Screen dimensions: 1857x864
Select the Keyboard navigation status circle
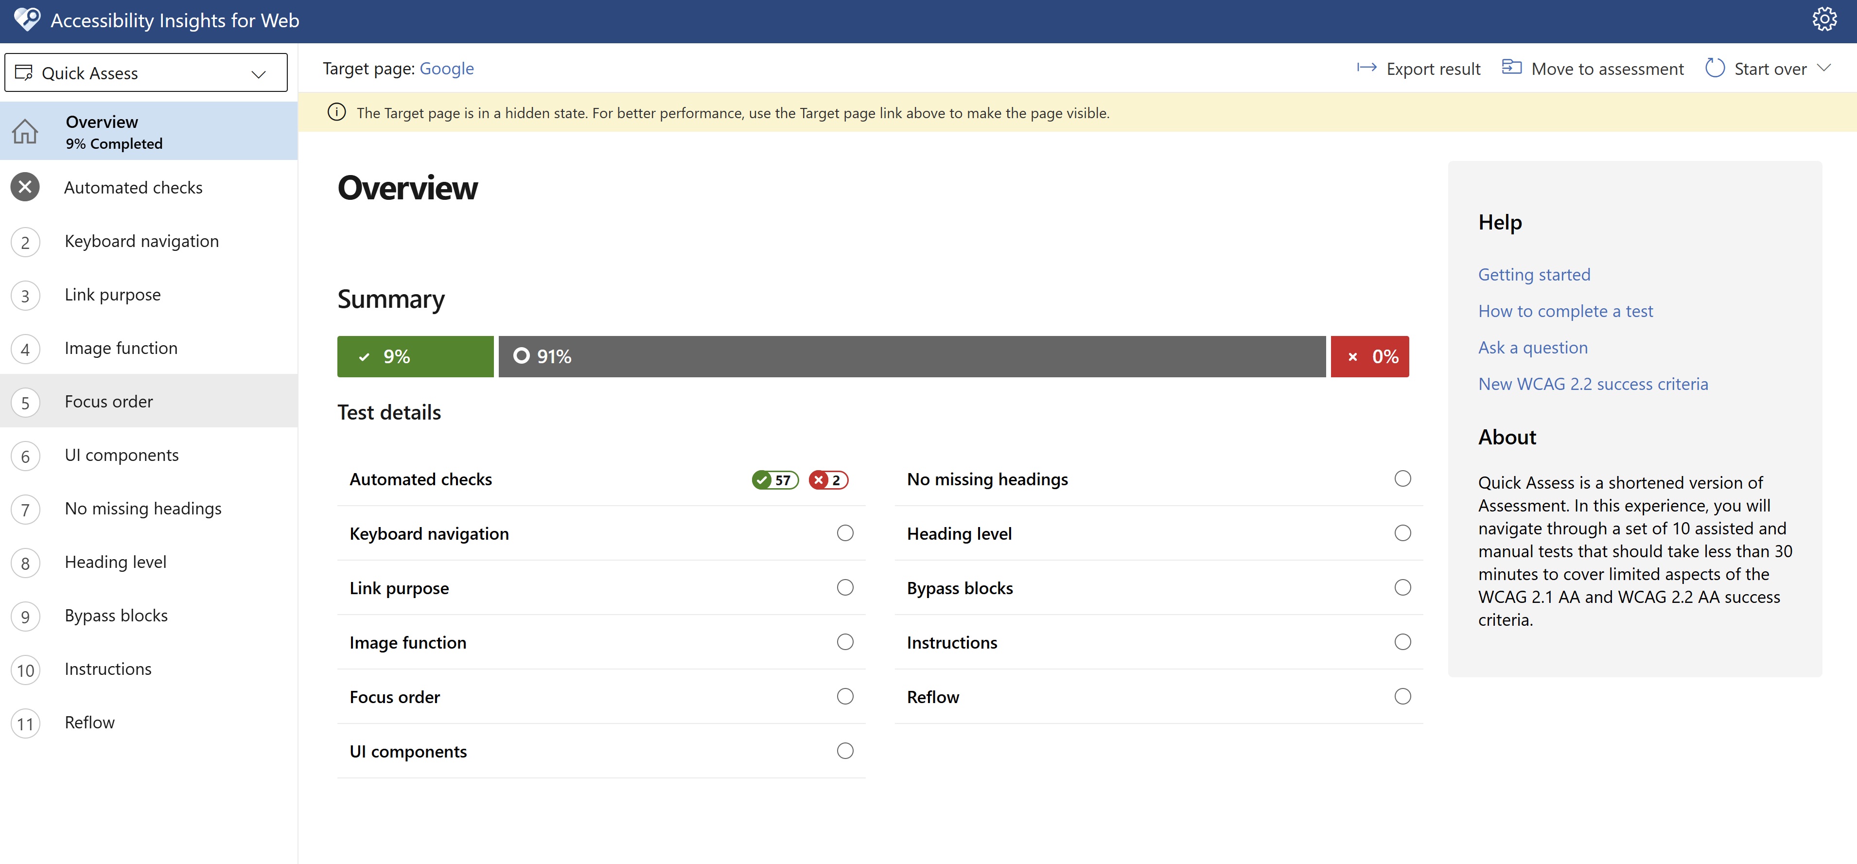pyautogui.click(x=845, y=533)
